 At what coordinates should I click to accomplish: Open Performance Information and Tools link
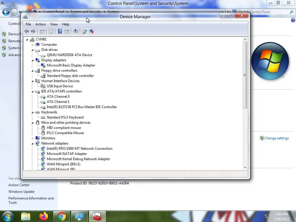pyautogui.click(x=31, y=200)
